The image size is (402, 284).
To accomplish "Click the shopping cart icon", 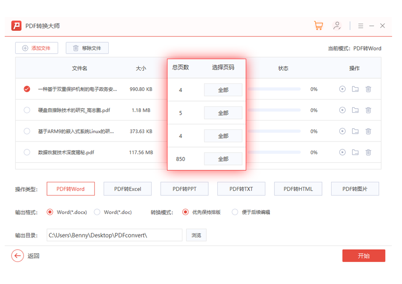I will coord(318,26).
